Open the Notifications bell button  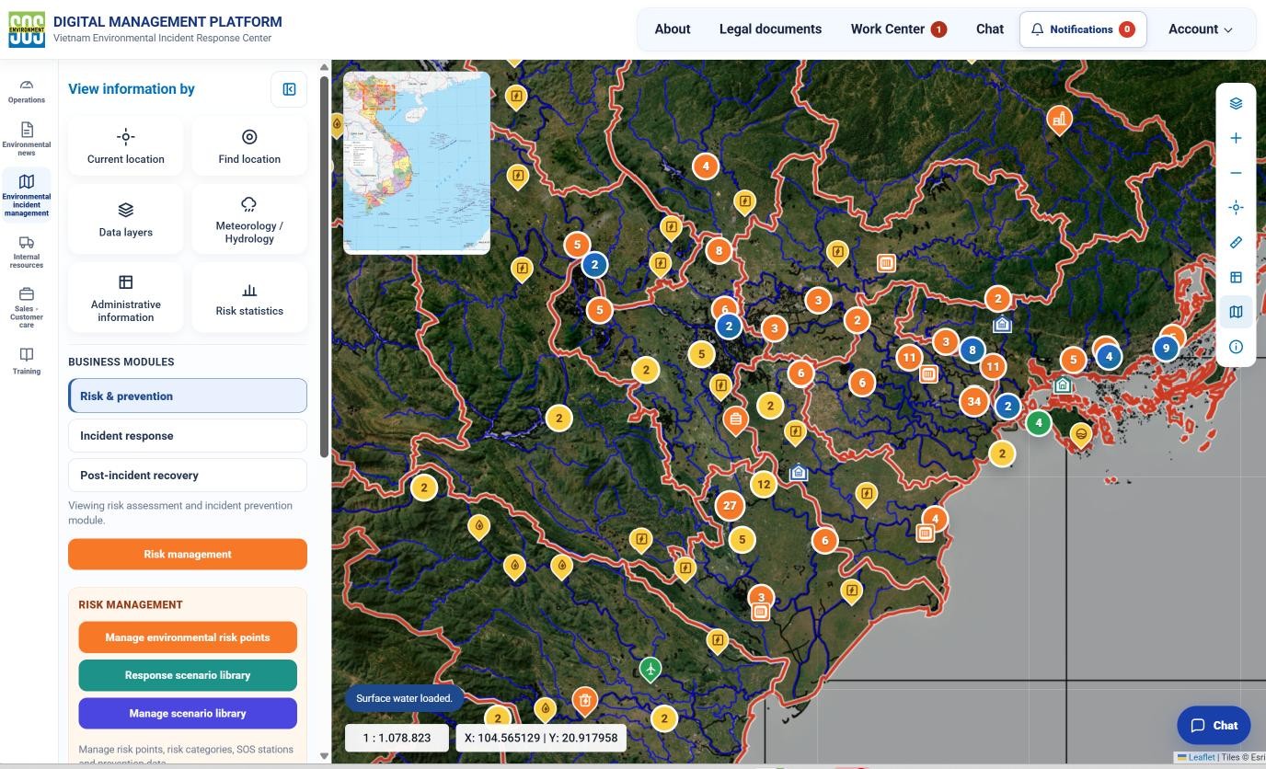click(x=1083, y=29)
